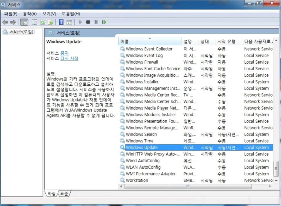Select the Windows Presentation Fou... service
The image size is (281, 206).
pos(152,121)
